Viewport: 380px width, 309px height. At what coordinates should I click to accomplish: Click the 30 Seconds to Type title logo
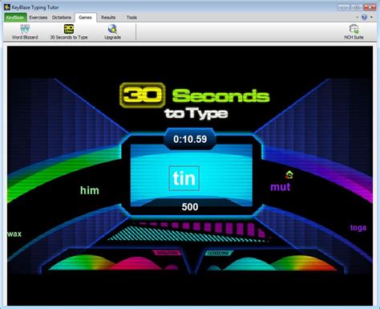195,101
